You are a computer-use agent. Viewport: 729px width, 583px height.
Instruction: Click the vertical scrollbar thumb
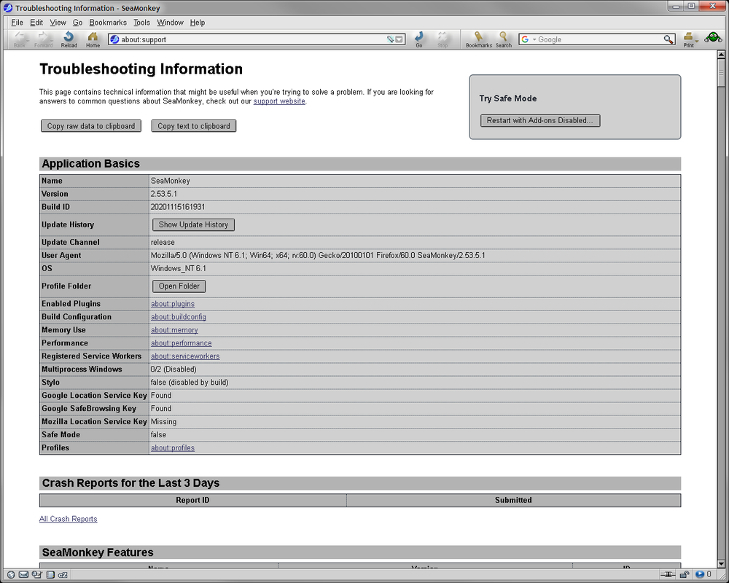tap(721, 73)
